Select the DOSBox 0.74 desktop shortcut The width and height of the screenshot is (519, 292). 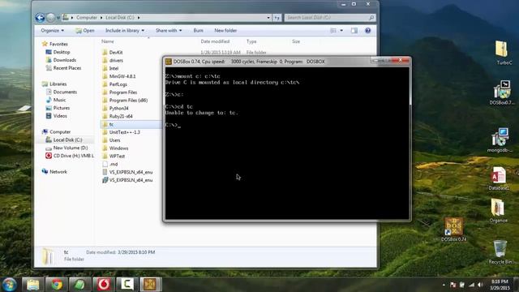click(x=454, y=230)
